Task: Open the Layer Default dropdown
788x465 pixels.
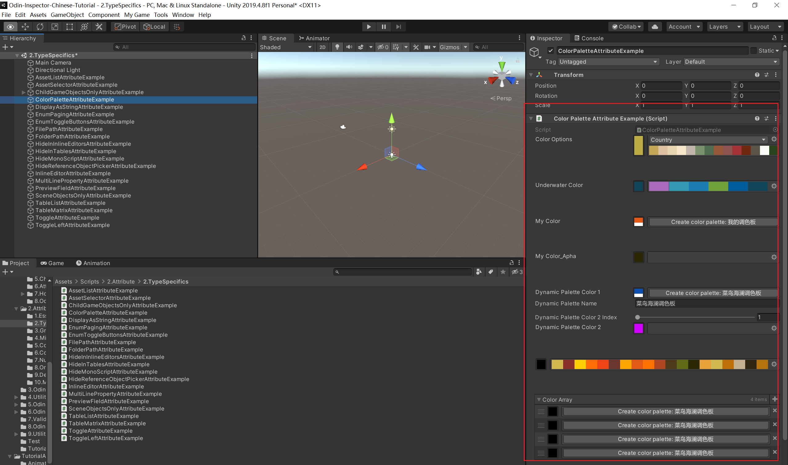Action: (732, 62)
